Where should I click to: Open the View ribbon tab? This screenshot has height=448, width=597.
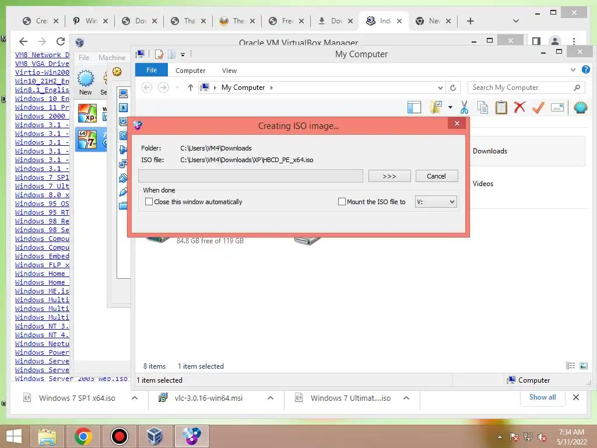[229, 71]
